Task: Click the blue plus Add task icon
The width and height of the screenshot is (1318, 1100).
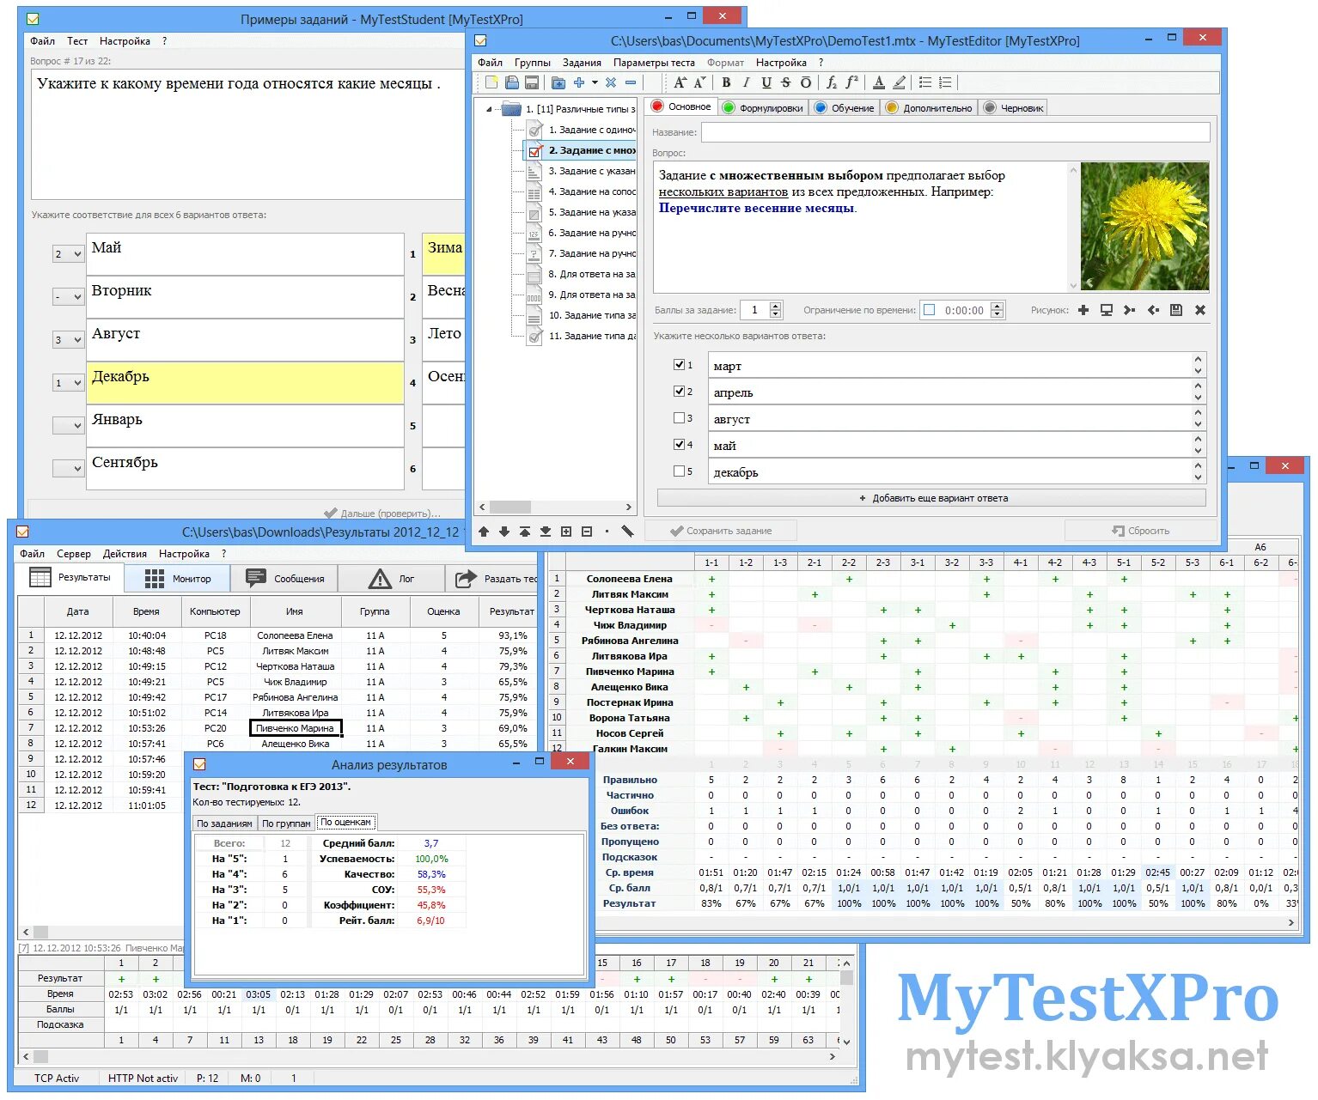Action: (x=579, y=82)
